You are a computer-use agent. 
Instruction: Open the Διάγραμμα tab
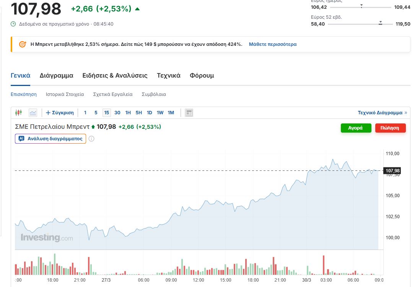[56, 76]
